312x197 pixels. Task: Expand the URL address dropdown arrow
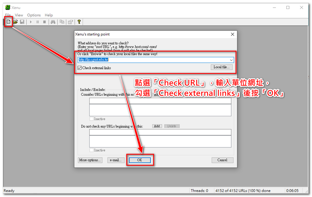click(231, 60)
